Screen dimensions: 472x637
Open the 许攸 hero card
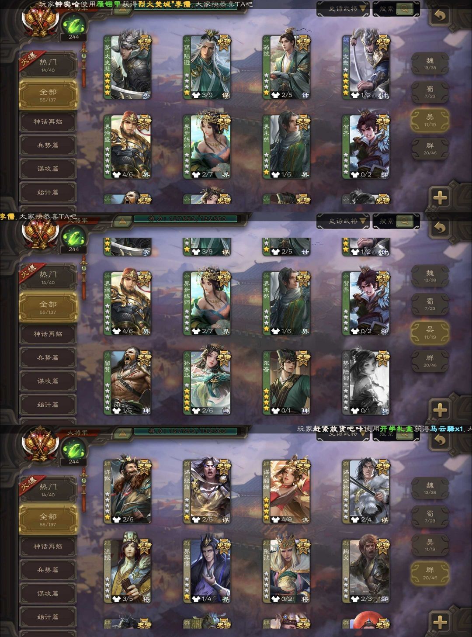tap(127, 492)
